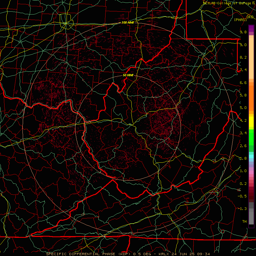Click the 2.6 scale value
This screenshot has width=256, height=256.
pos(243,146)
